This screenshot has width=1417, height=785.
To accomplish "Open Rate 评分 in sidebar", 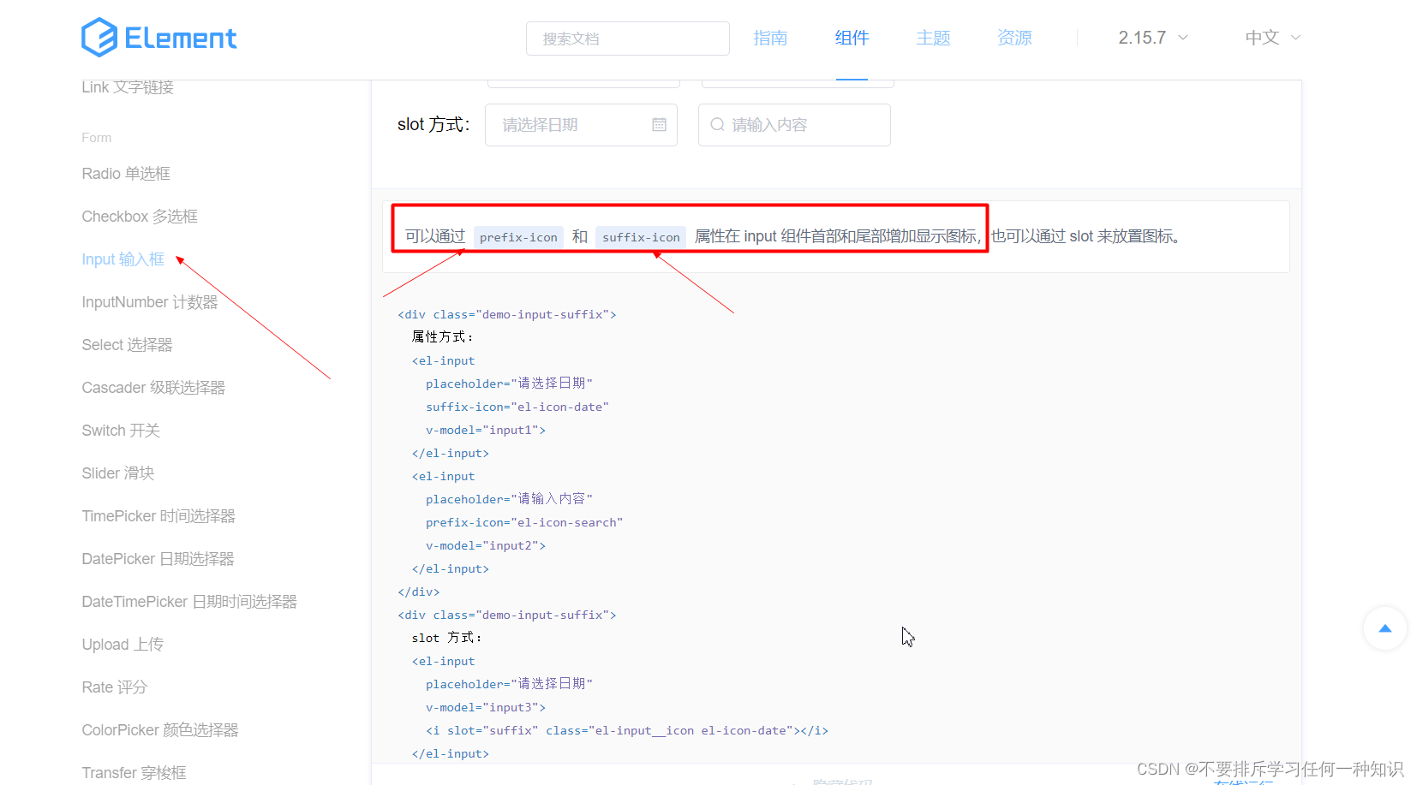I will (x=115, y=687).
